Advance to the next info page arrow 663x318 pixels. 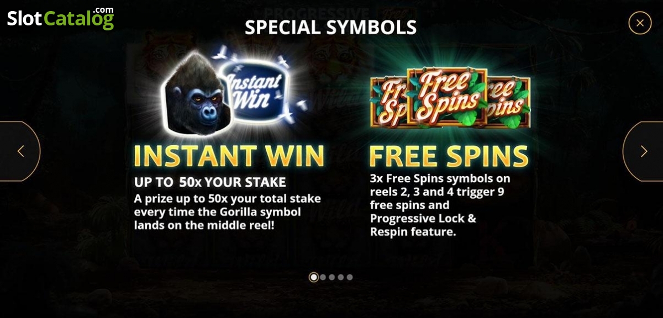click(x=643, y=151)
